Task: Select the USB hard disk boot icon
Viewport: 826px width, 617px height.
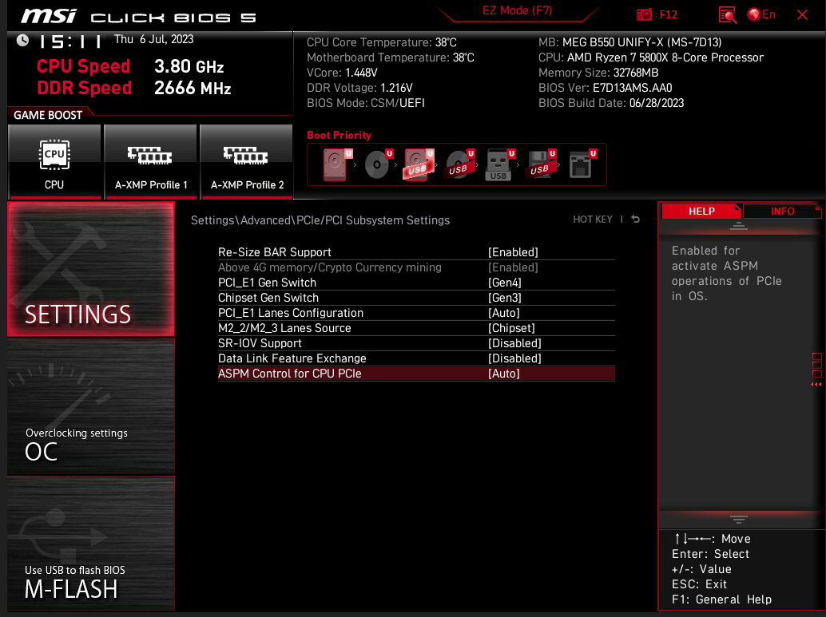Action: click(419, 164)
